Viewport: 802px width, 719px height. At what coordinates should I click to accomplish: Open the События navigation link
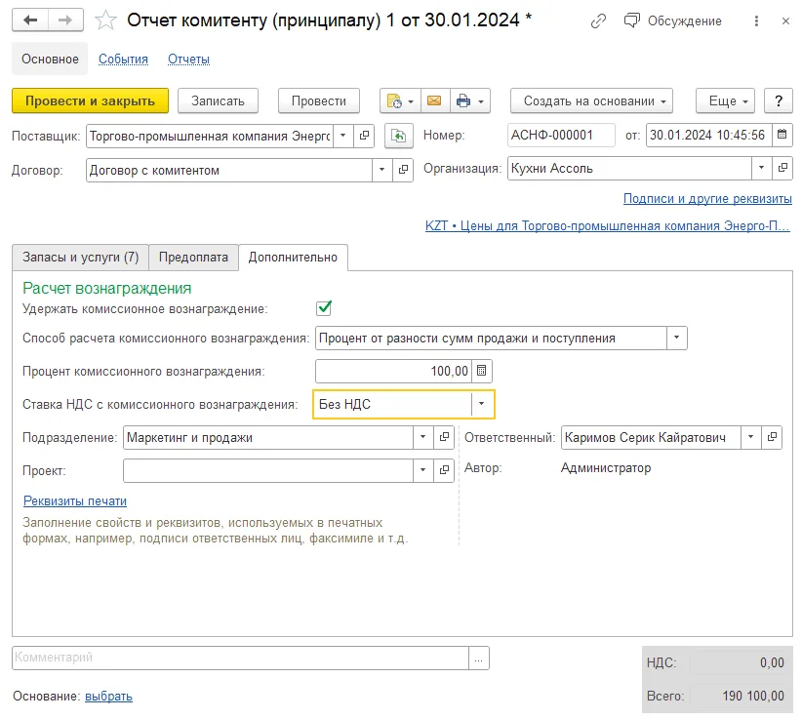click(123, 60)
